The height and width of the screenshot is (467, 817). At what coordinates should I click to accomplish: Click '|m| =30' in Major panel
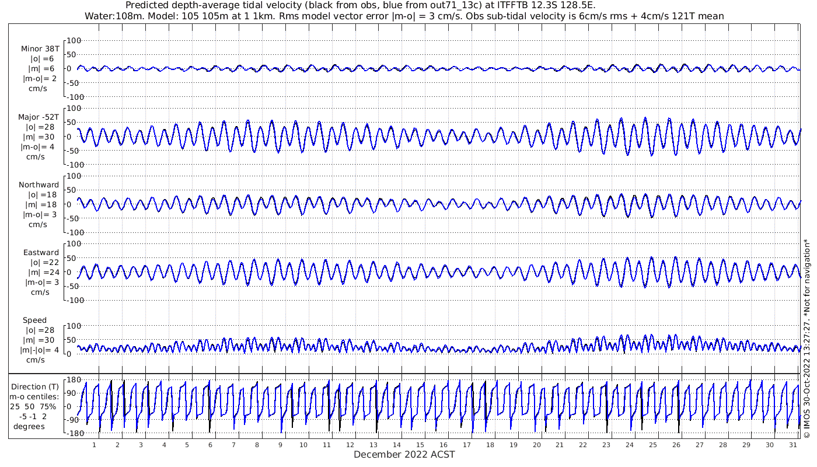[x=41, y=137]
